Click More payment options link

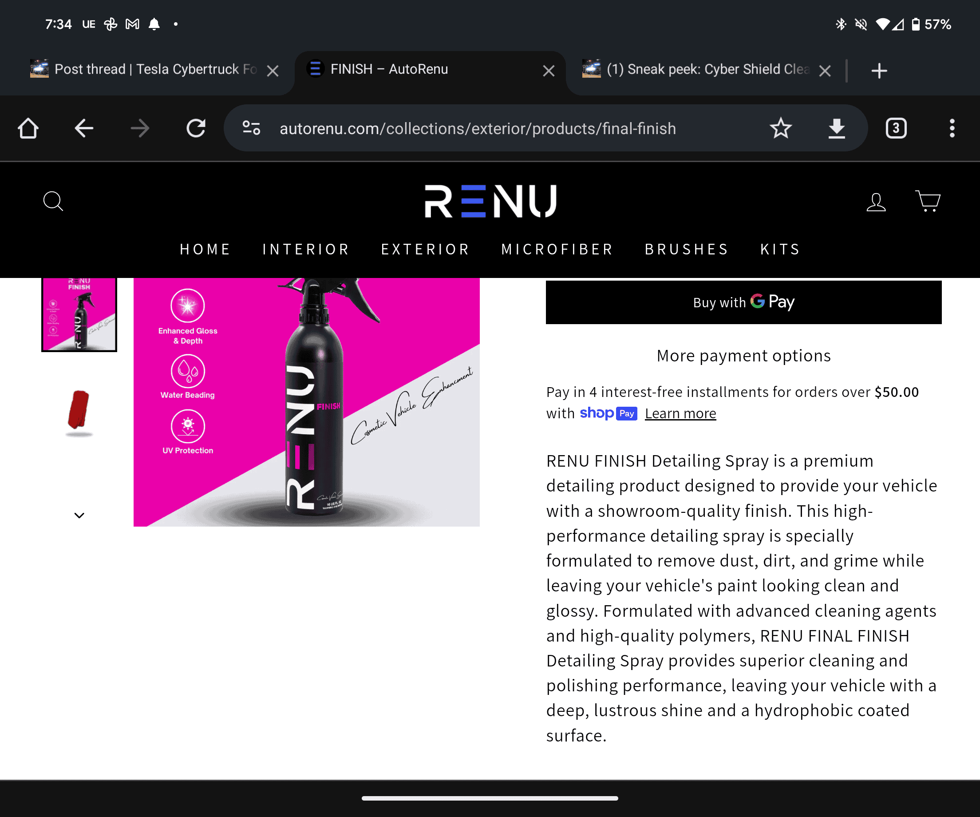point(743,356)
